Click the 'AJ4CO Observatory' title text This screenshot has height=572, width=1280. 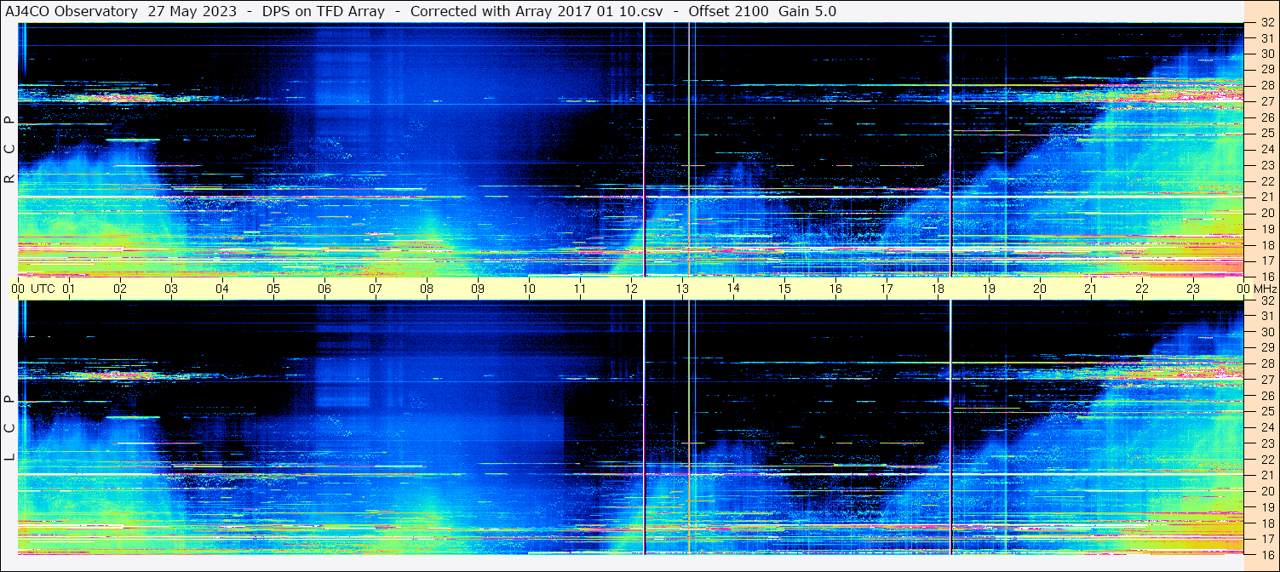(x=72, y=12)
